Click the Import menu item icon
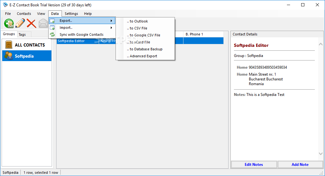Viewport: 325px width, 176px height. point(52,28)
